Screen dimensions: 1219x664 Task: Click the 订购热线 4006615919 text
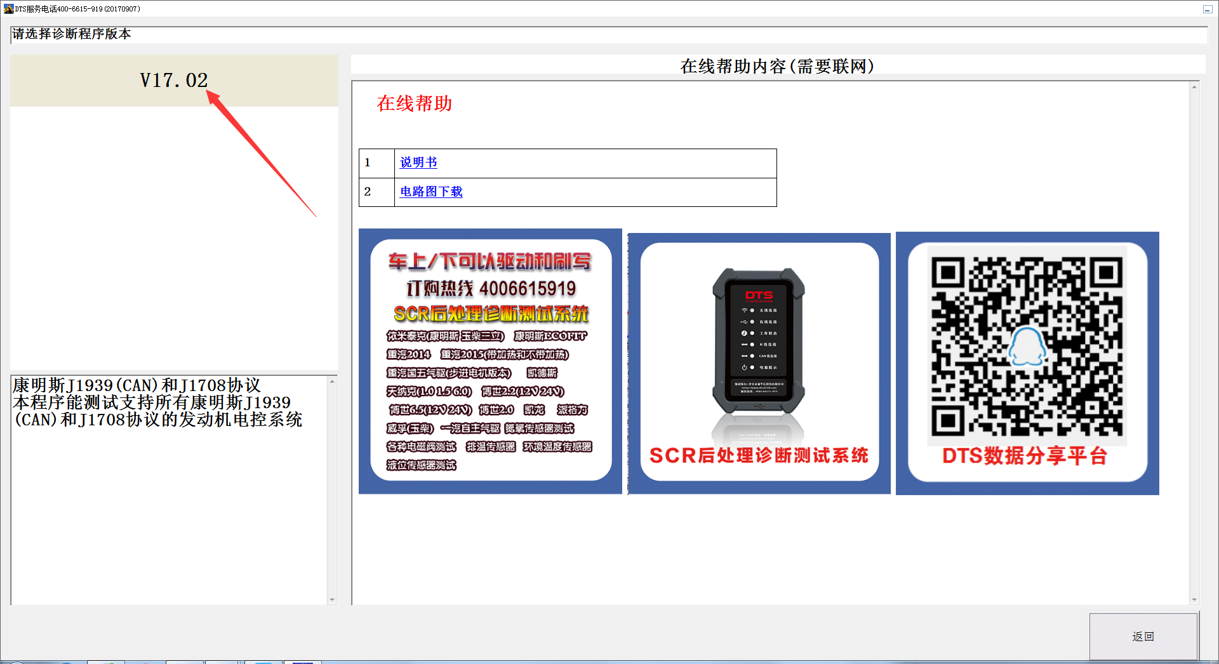491,289
